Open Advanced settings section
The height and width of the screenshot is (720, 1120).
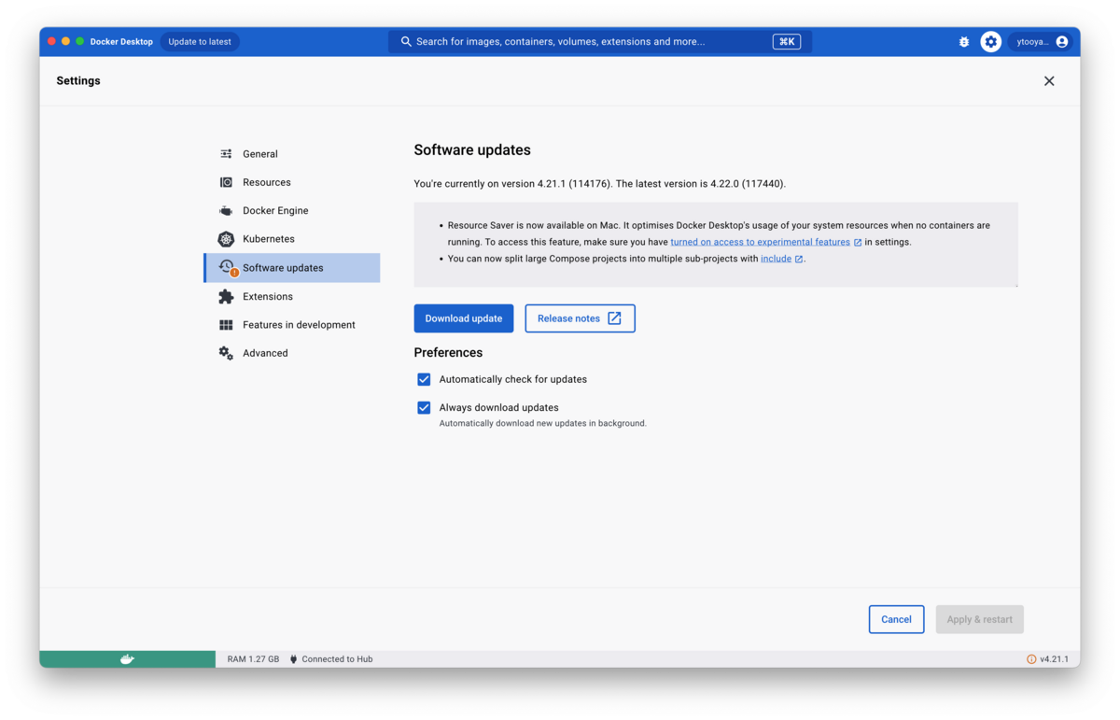(292, 353)
